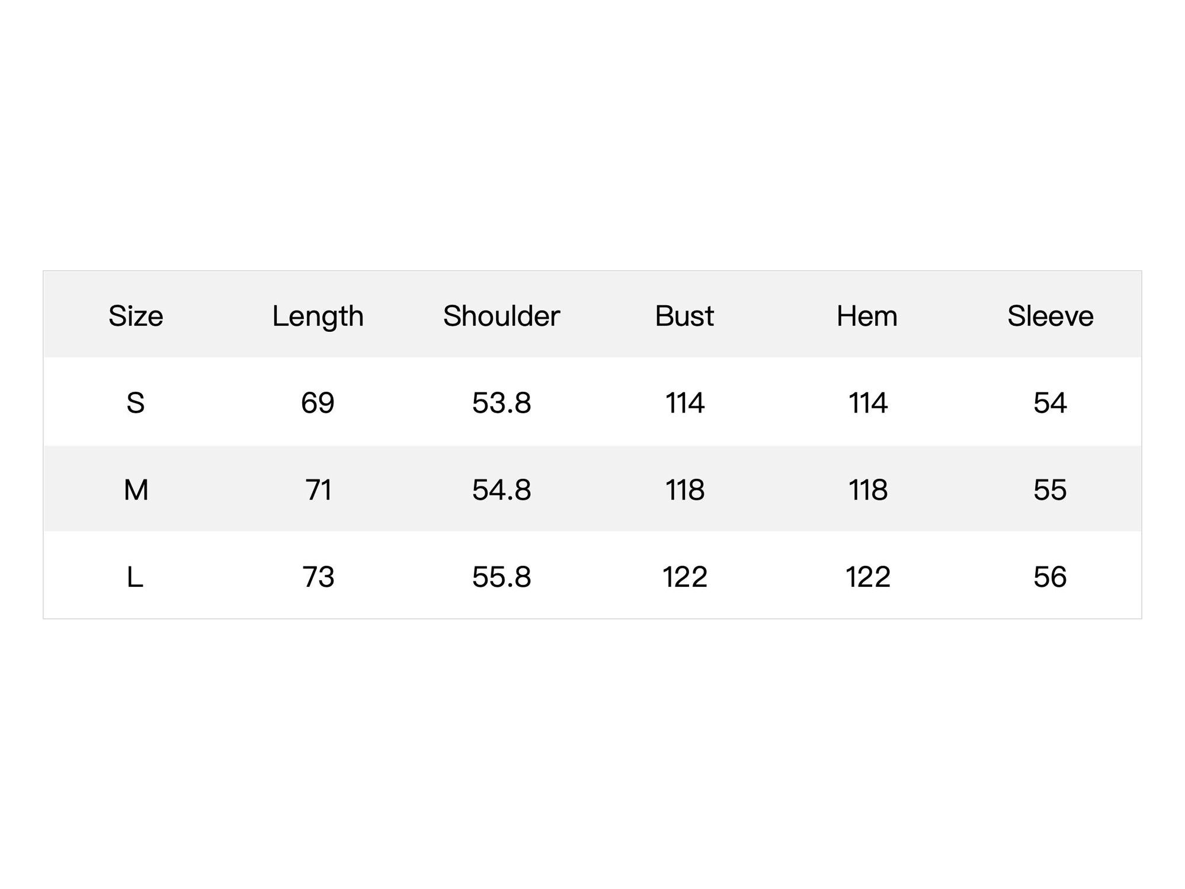Click the Size column header
The height and width of the screenshot is (889, 1185).
[136, 316]
